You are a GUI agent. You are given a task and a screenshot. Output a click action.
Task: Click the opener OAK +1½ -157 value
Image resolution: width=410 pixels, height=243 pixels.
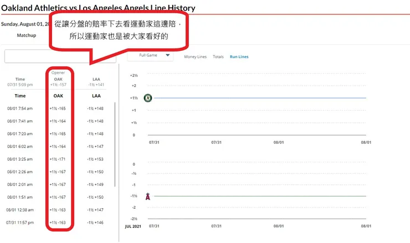click(58, 85)
